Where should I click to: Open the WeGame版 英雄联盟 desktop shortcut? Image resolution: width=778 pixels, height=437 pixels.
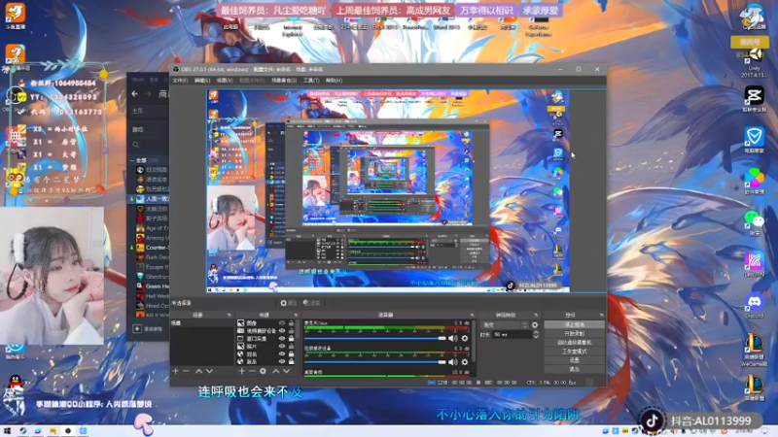(755, 351)
